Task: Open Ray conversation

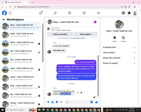Action: tap(21, 96)
